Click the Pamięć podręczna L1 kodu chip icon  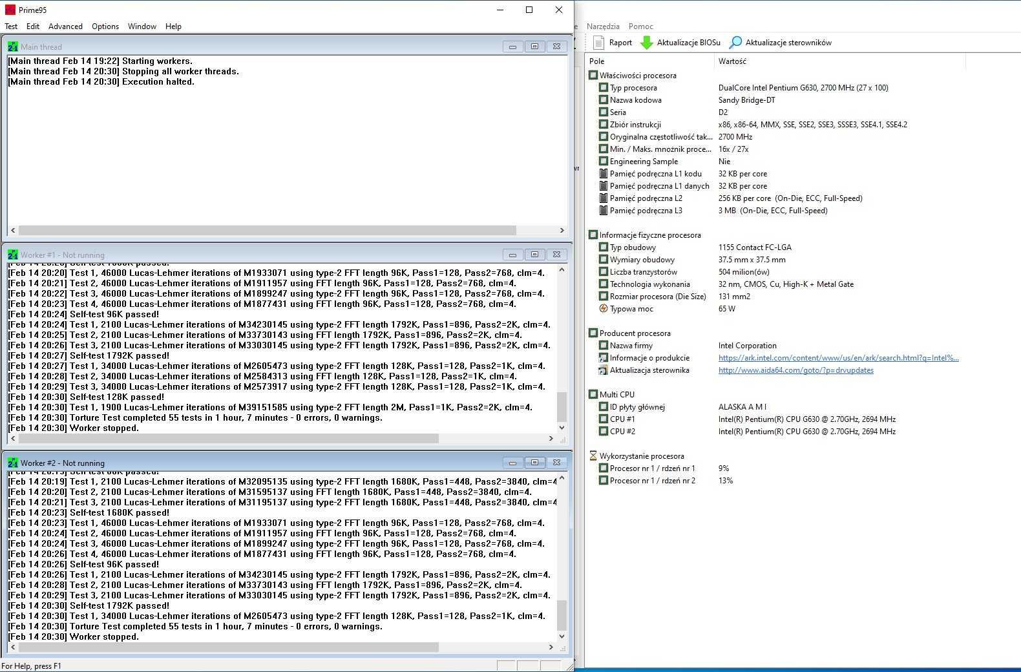tap(603, 173)
